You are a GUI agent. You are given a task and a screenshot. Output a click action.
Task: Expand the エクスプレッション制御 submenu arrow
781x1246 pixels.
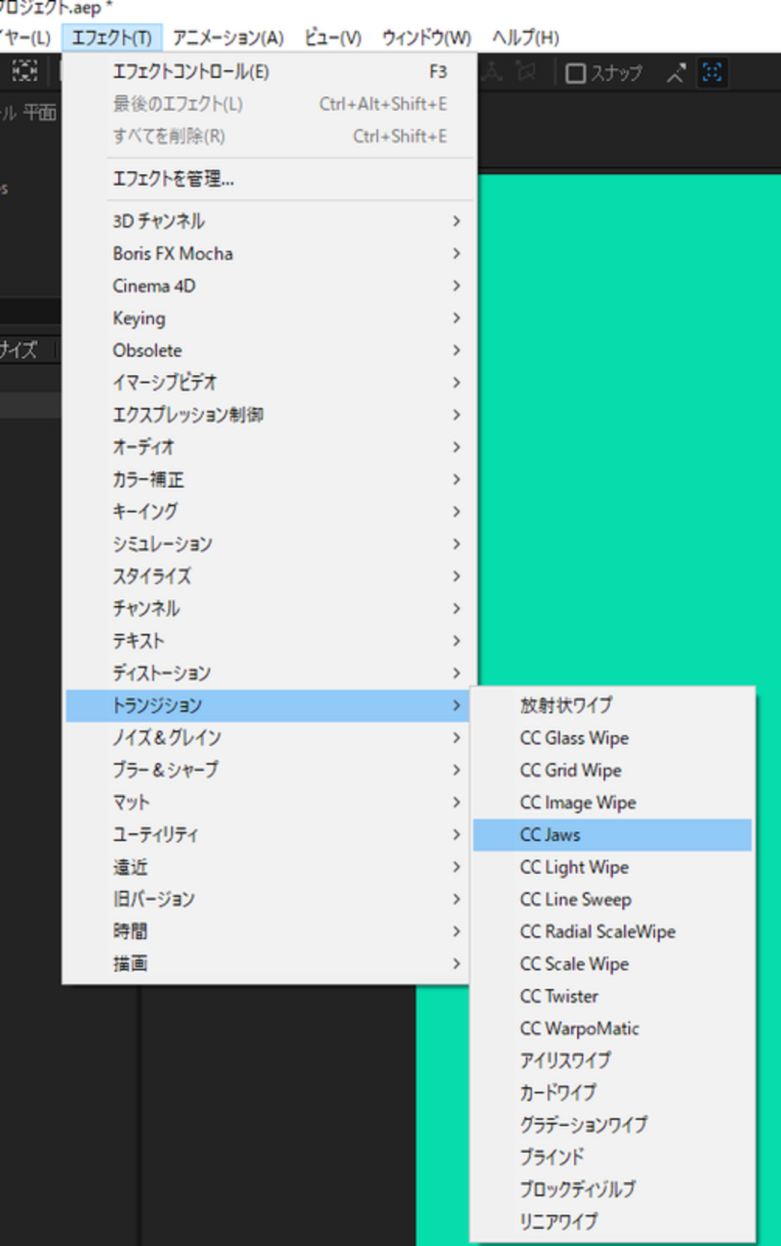(457, 416)
